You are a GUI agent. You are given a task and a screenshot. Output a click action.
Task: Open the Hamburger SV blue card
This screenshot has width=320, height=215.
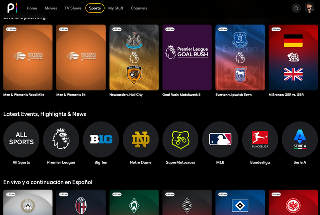pos(240,202)
